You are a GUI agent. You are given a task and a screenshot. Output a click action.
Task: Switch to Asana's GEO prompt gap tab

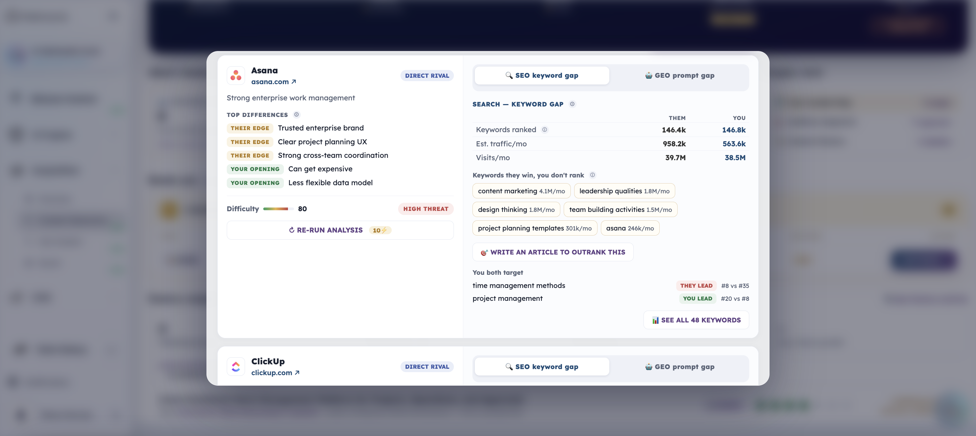(680, 75)
